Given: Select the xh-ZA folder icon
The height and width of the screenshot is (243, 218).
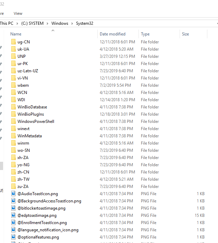Looking at the screenshot, I should coord(13,158).
